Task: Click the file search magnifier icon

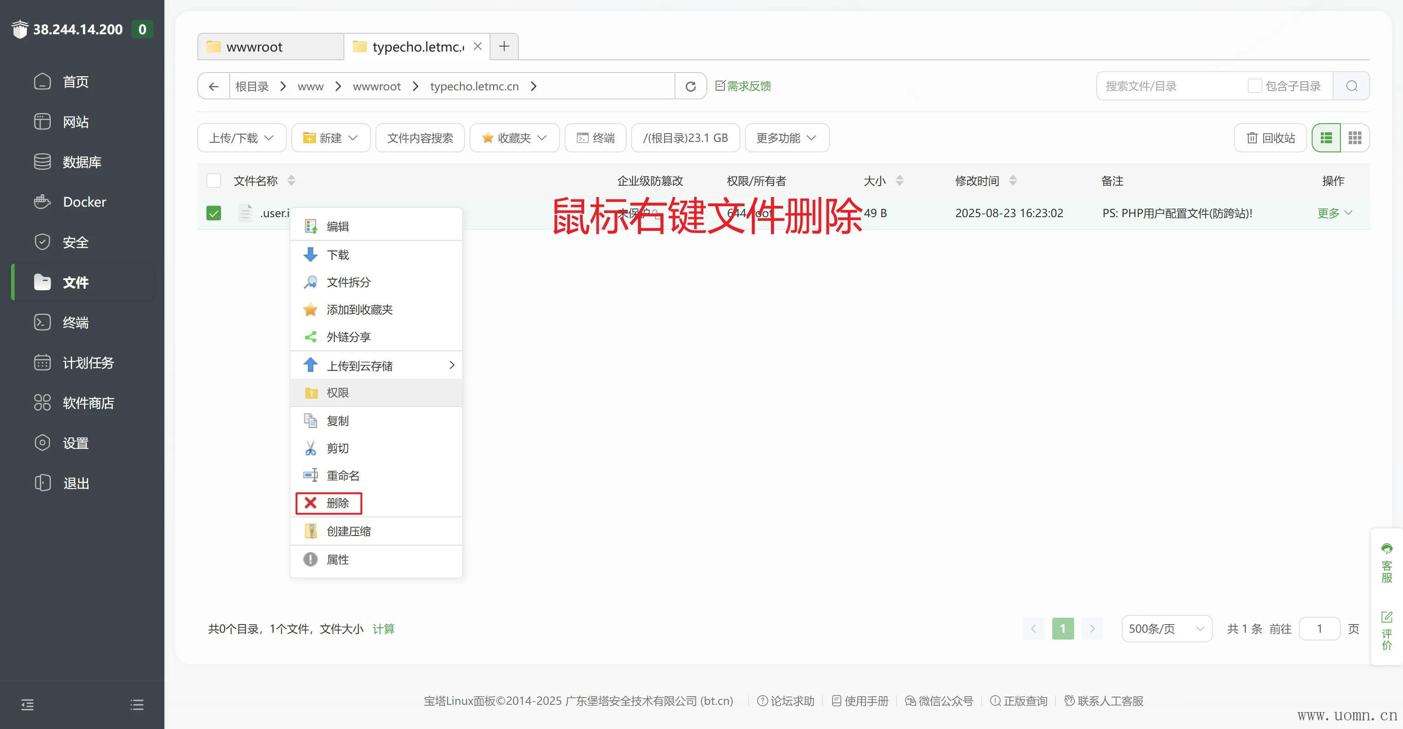Action: (1351, 86)
